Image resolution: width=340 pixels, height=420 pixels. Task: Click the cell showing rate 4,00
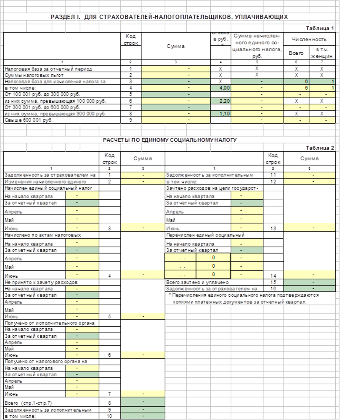pos(221,88)
